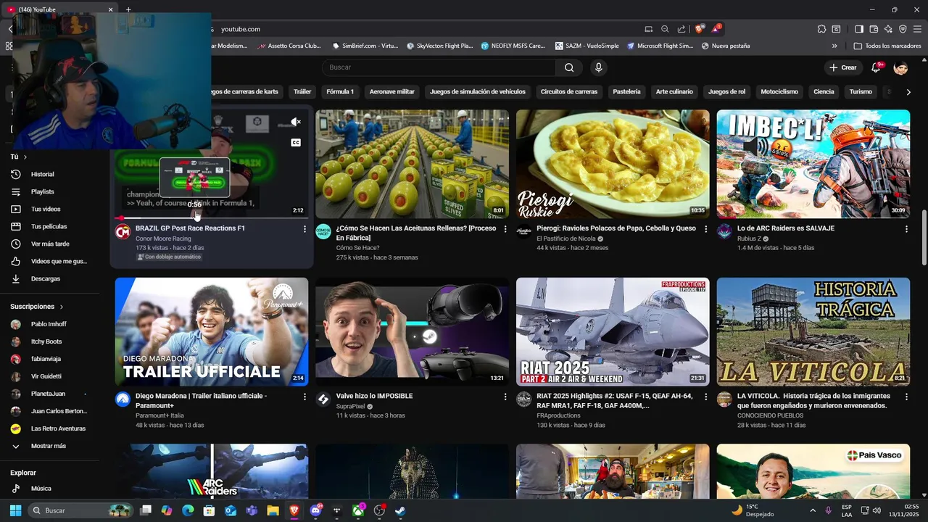Open File Explorer from the taskbar
Viewport: 928px width, 522px height.
(273, 510)
